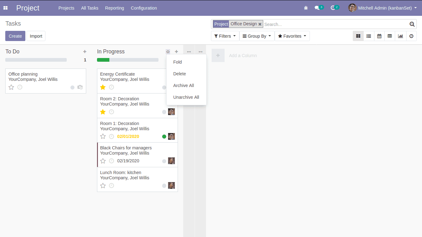This screenshot has height=237, width=422.
Task: Switch to Kanban view
Action: 358,36
